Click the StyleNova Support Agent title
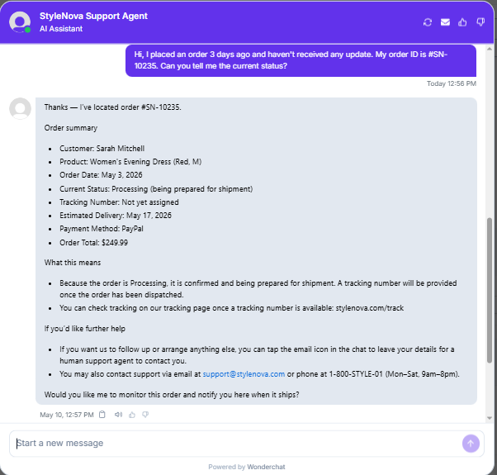This screenshot has width=497, height=475. pos(93,17)
